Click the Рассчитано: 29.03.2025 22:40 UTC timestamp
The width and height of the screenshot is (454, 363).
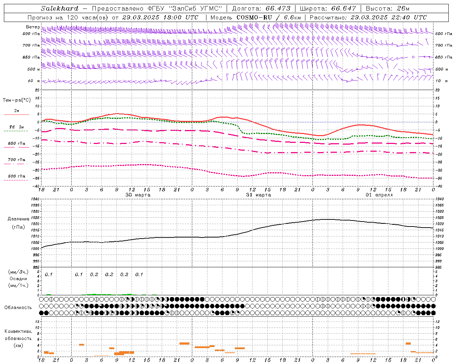368,17
